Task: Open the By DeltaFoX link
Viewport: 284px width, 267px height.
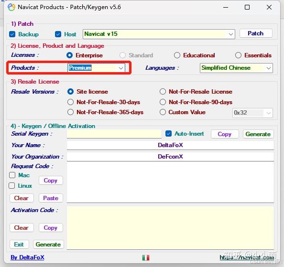Action: [x=27, y=257]
